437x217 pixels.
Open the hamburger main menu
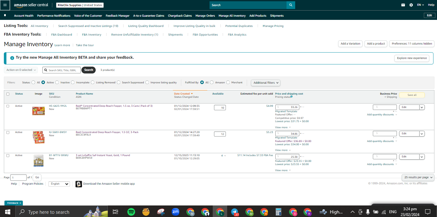pos(5,5)
